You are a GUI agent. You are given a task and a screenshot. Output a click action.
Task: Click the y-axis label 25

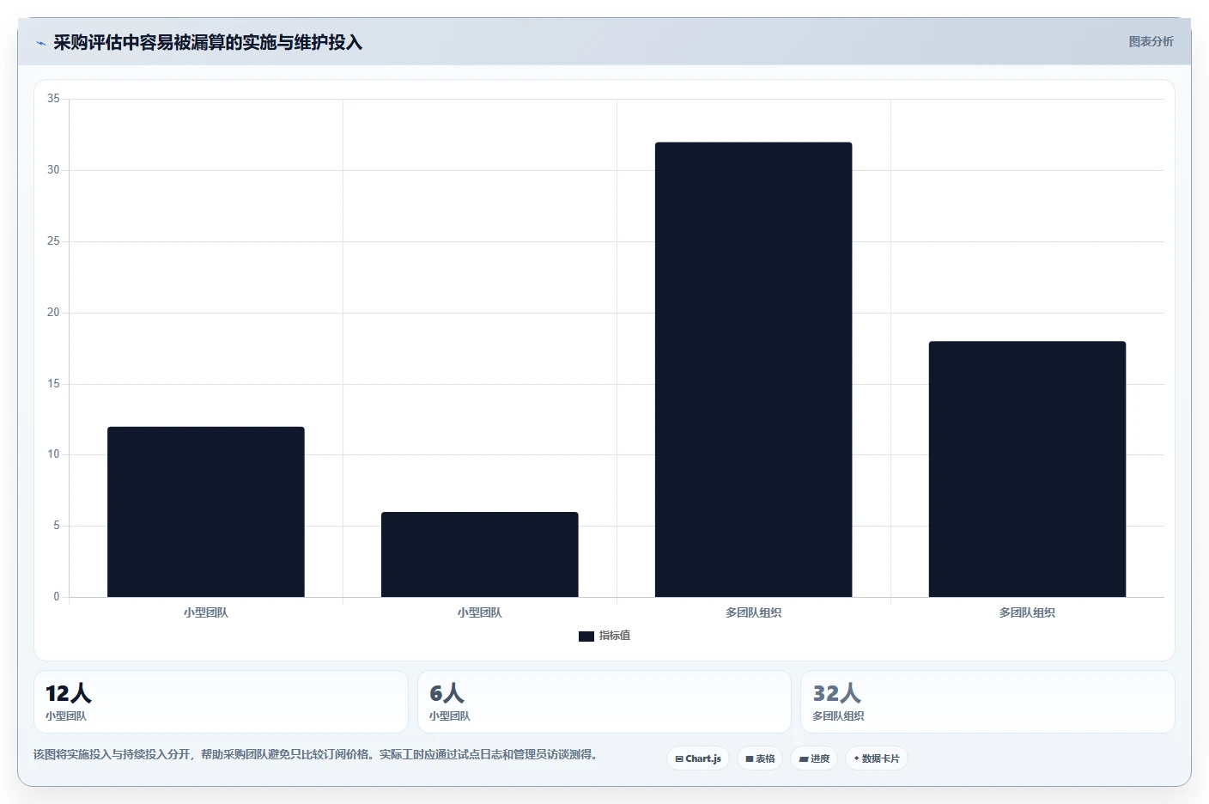tap(53, 241)
